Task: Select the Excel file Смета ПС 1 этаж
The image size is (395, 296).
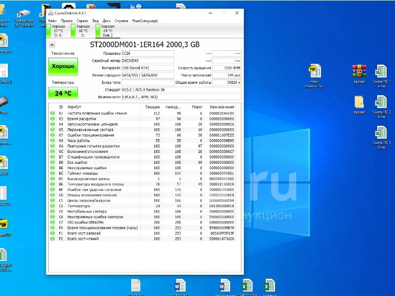Action: [x=381, y=76]
